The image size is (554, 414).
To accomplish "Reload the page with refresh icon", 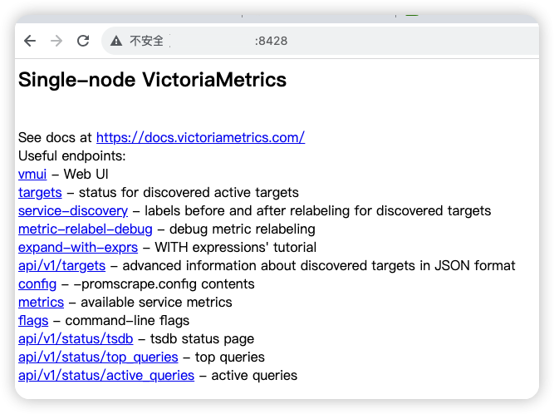I will tap(83, 41).
